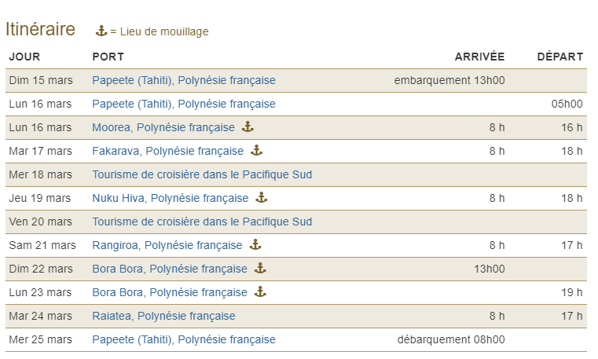Follow the Fakarava, Polynésie française link
Viewport: 598px width, 359px height.
pyautogui.click(x=168, y=152)
